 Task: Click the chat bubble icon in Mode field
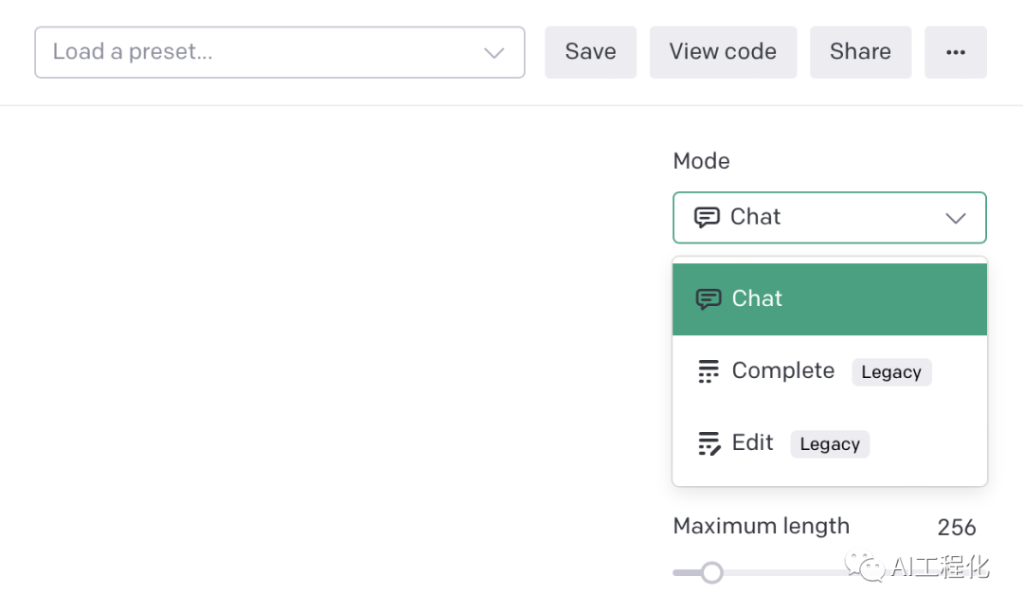(707, 217)
